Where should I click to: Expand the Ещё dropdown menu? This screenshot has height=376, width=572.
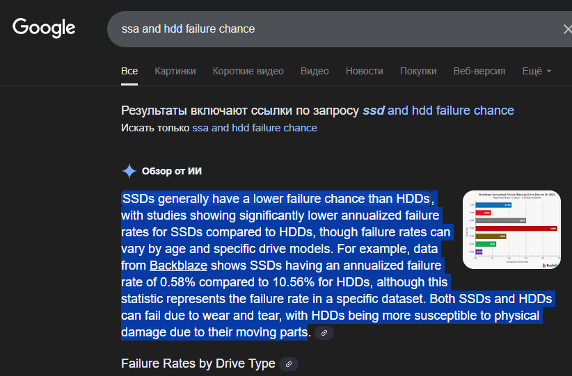coord(537,71)
